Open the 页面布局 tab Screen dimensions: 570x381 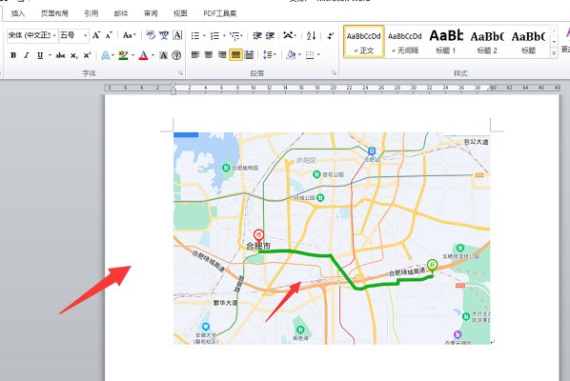pyautogui.click(x=54, y=13)
